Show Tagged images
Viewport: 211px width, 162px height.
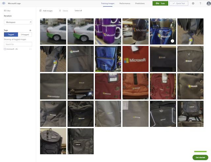click(x=11, y=35)
